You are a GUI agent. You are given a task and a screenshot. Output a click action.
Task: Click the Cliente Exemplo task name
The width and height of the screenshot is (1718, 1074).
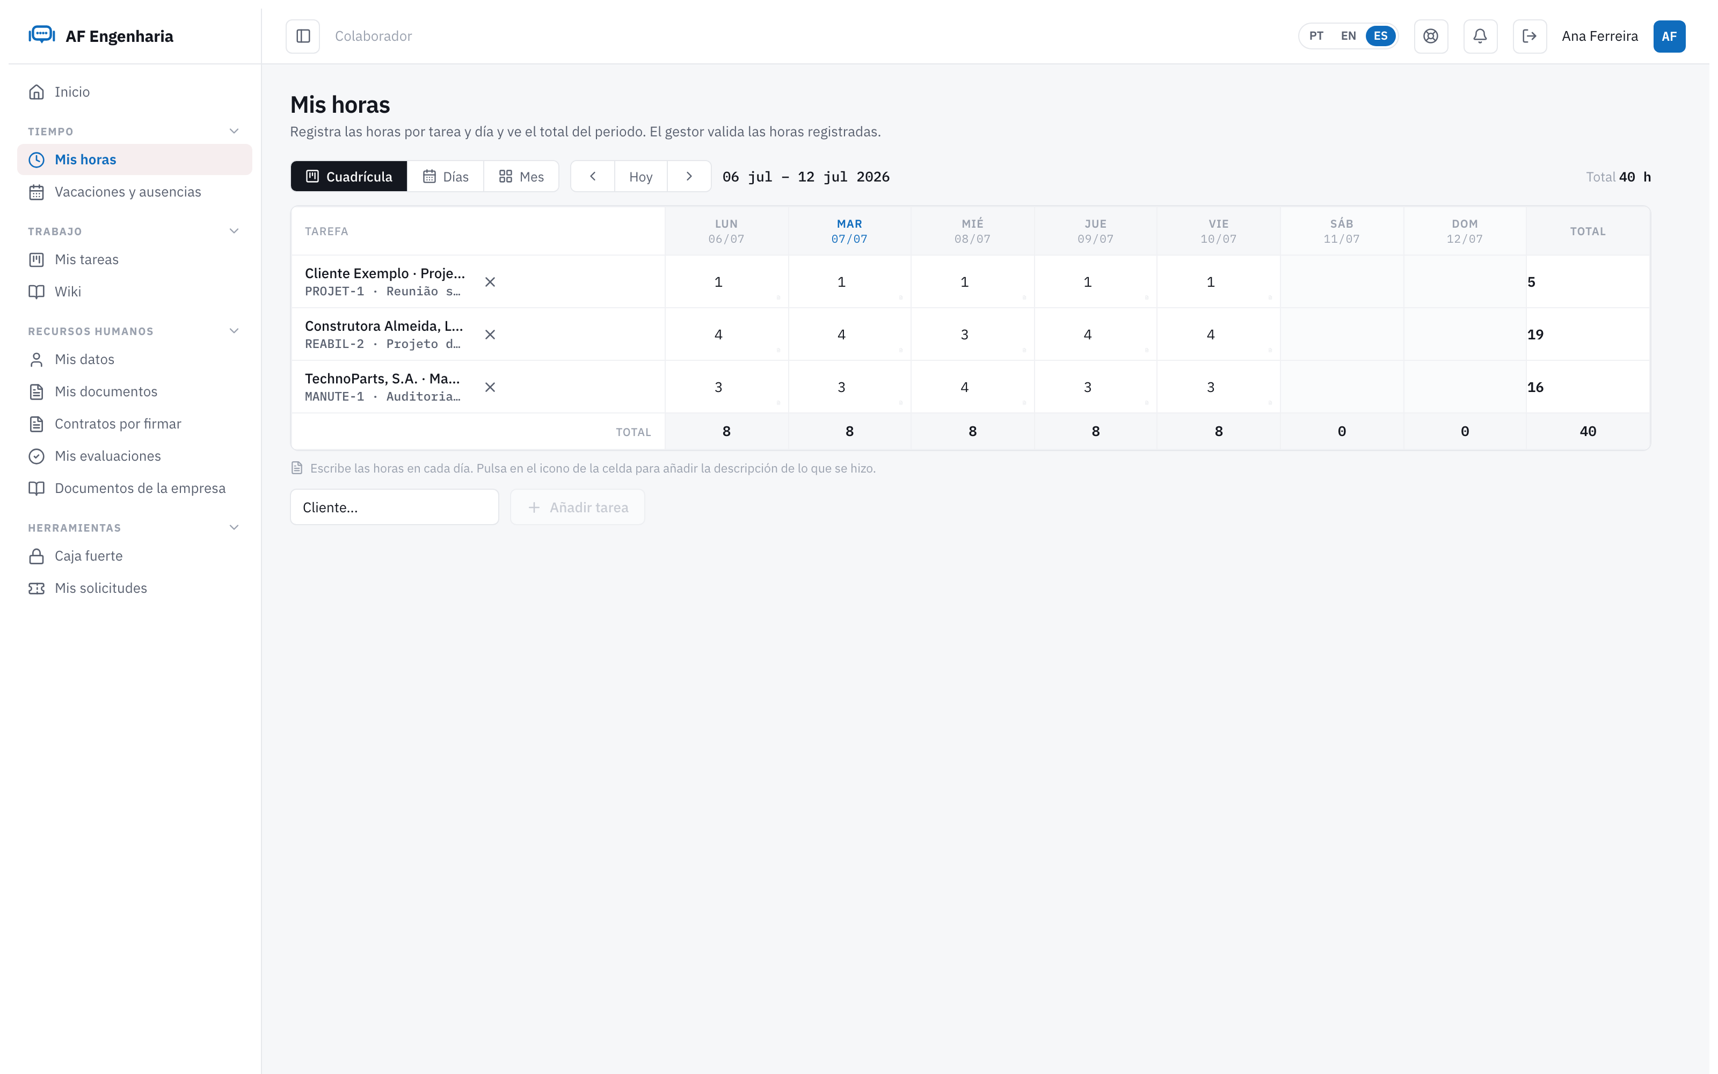click(385, 273)
